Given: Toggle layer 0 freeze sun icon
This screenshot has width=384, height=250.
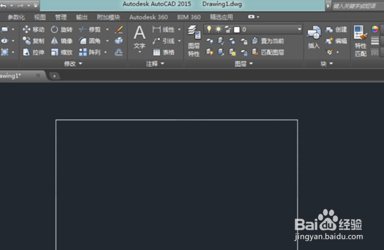Looking at the screenshot, I should [x=218, y=30].
